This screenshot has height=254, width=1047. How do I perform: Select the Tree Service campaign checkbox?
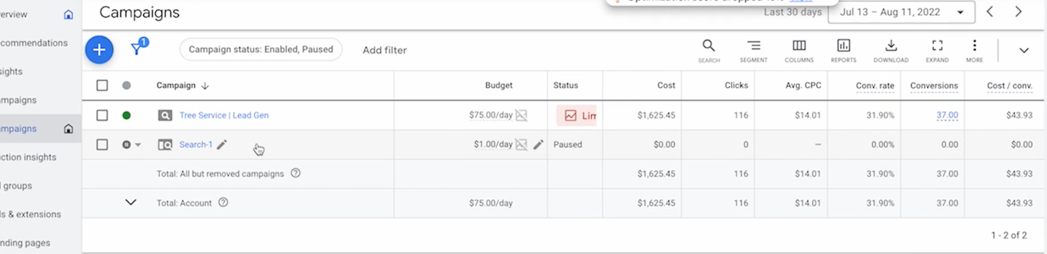[x=102, y=116]
